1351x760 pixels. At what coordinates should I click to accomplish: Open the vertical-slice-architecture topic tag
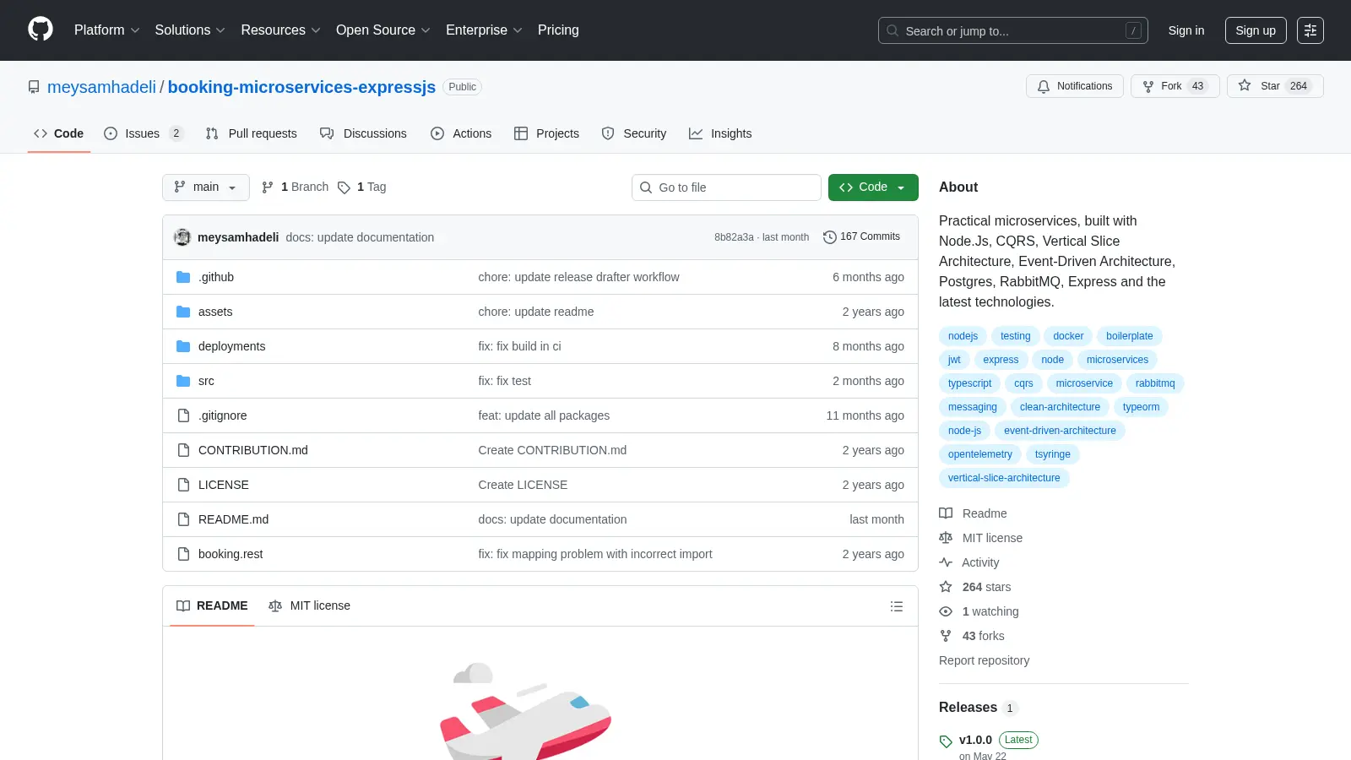(x=1004, y=478)
